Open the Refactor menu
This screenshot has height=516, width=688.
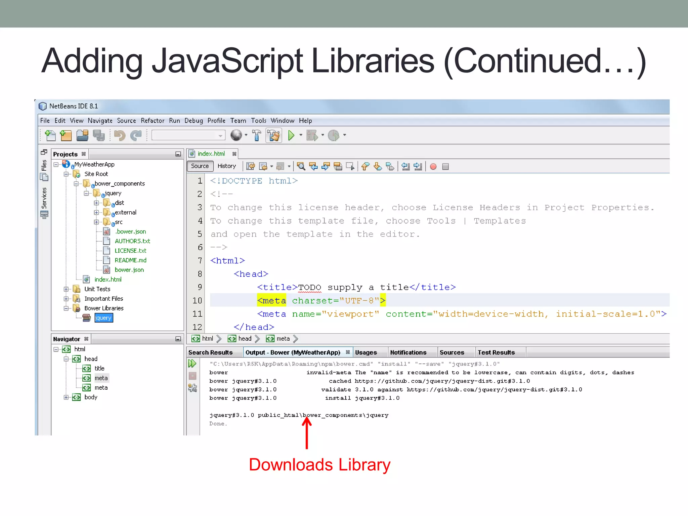(x=153, y=121)
